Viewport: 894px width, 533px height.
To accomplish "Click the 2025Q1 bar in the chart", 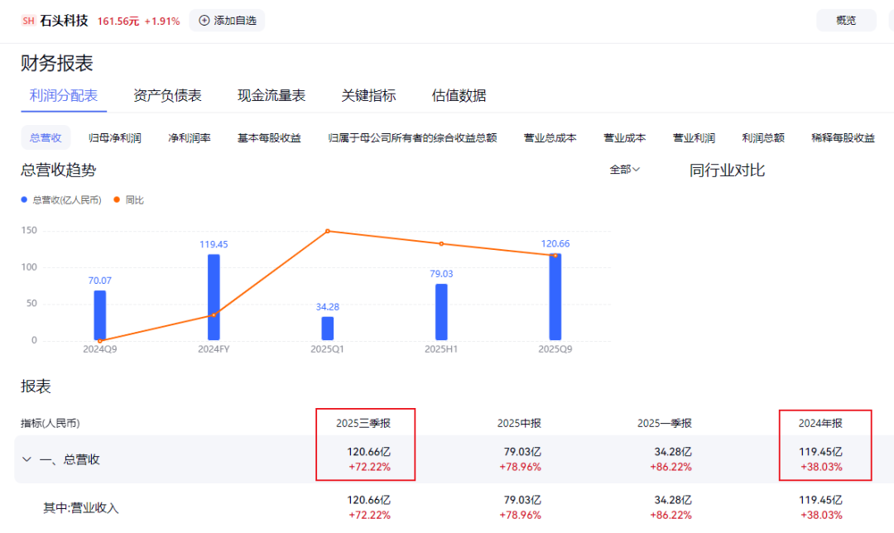I will click(x=327, y=328).
